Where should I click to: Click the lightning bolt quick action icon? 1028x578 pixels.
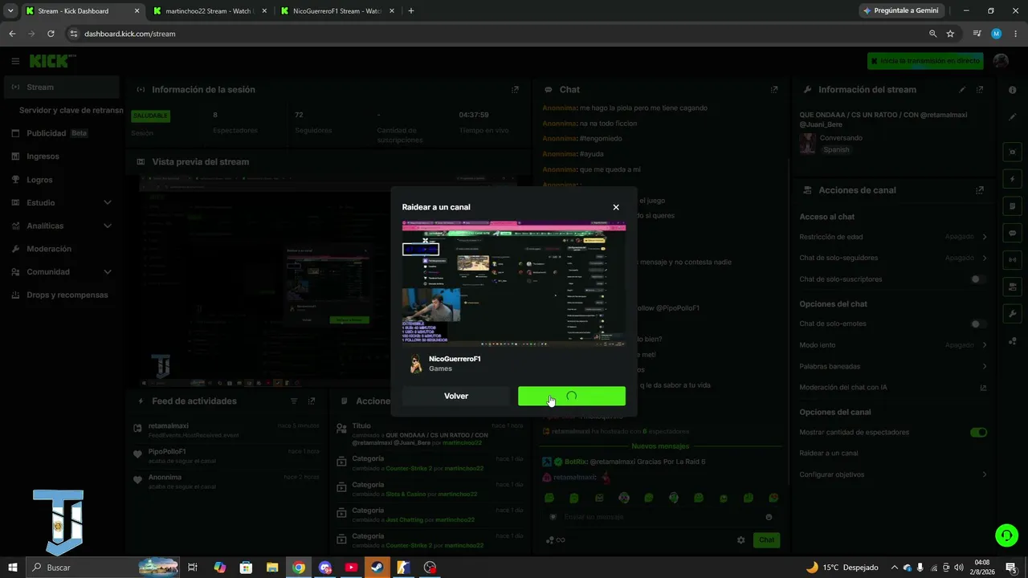[1013, 179]
